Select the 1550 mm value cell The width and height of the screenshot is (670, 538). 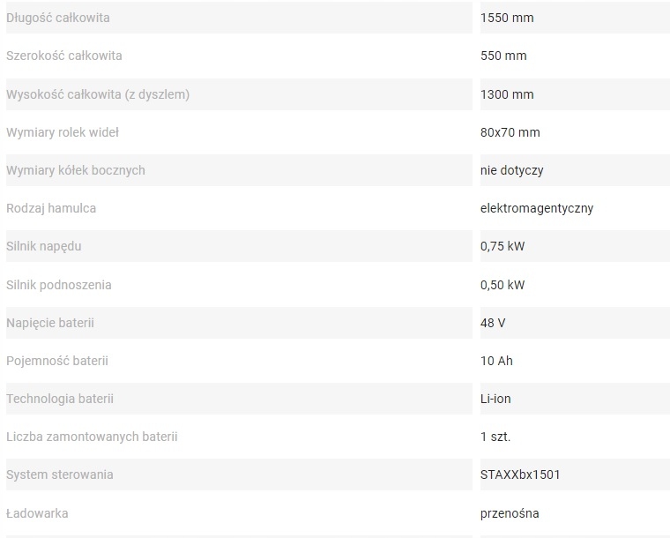coord(507,18)
